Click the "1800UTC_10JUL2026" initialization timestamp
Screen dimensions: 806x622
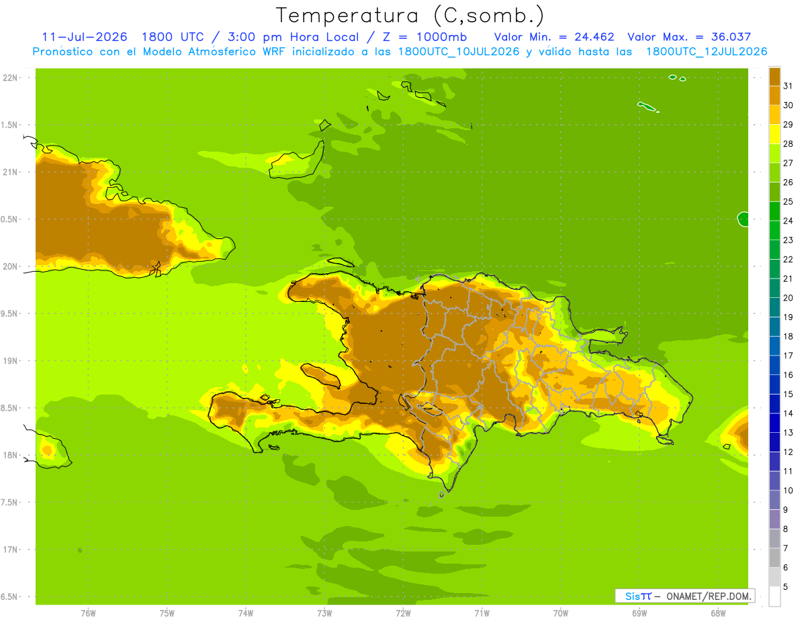pyautogui.click(x=459, y=52)
